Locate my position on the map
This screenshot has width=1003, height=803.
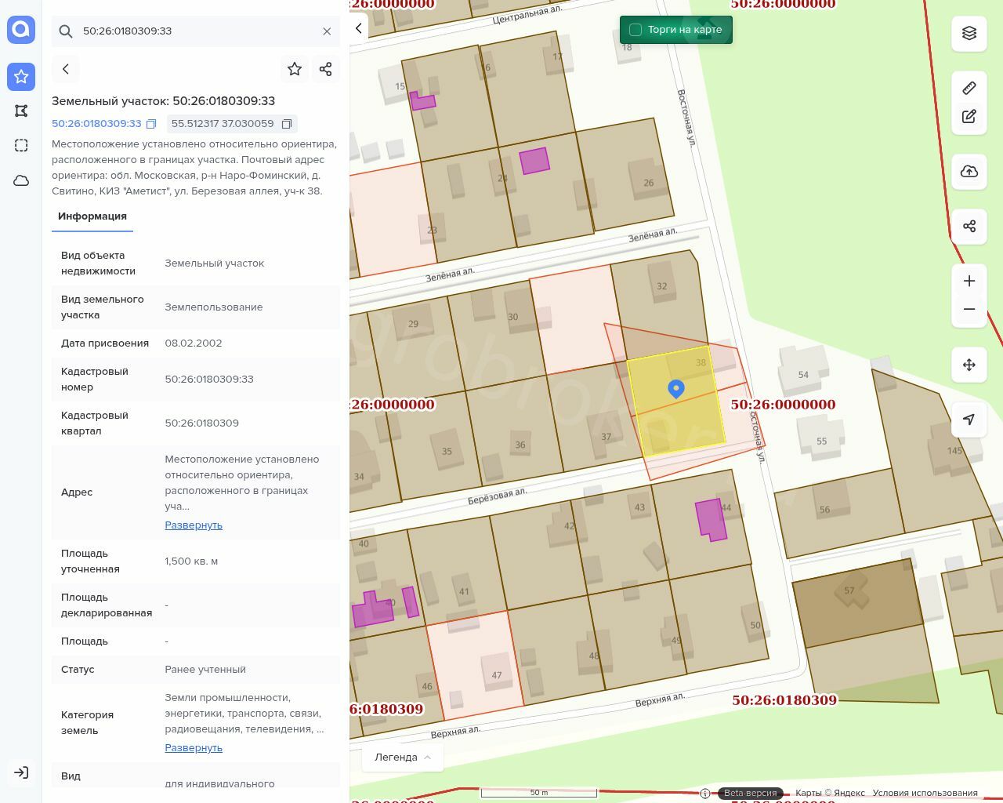[x=969, y=420]
